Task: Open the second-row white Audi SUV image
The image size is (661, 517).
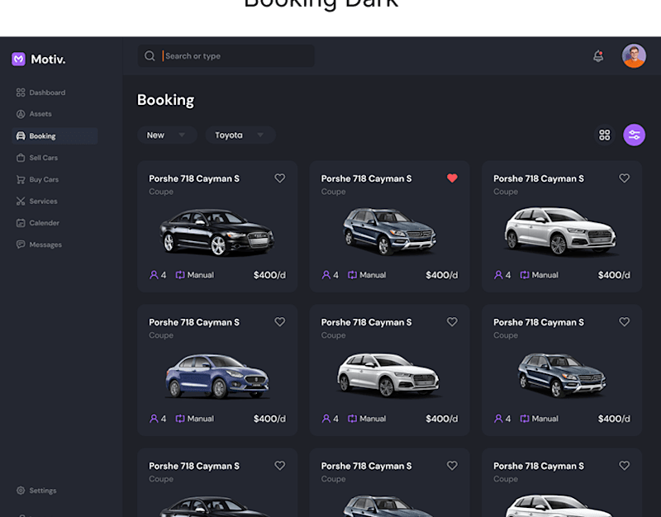Action: click(x=388, y=376)
